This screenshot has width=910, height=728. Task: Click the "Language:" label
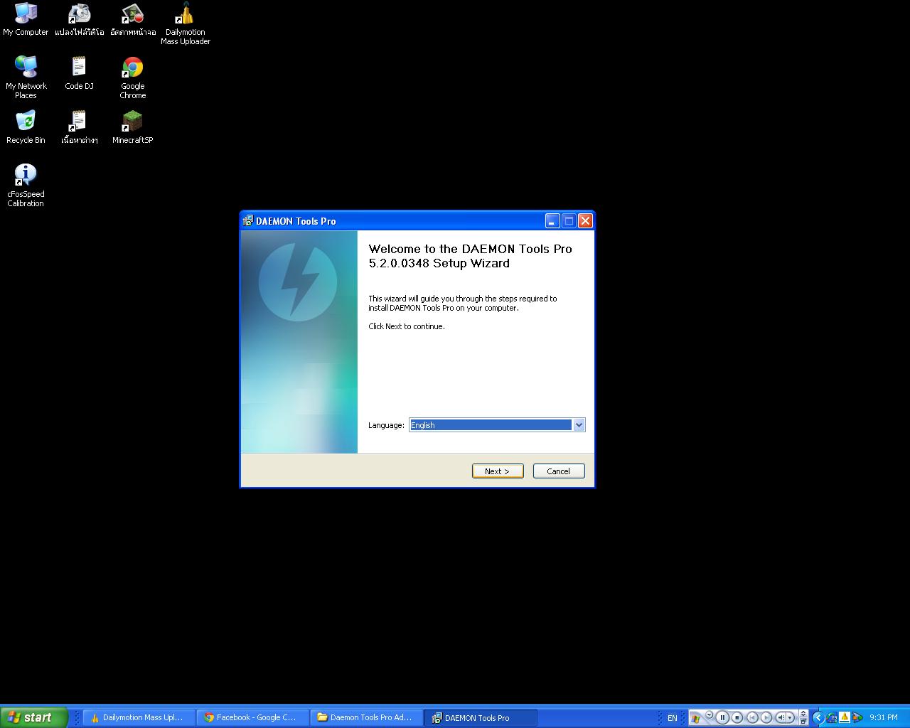[x=386, y=425]
